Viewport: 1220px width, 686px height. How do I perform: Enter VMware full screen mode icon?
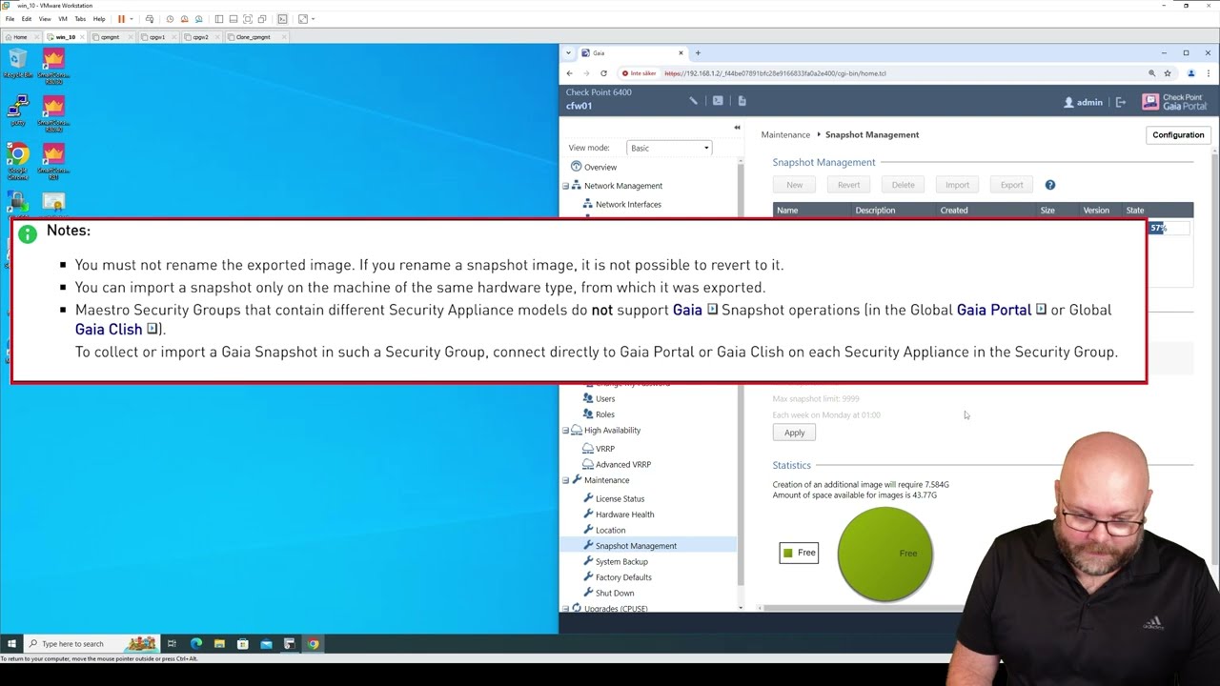248,19
